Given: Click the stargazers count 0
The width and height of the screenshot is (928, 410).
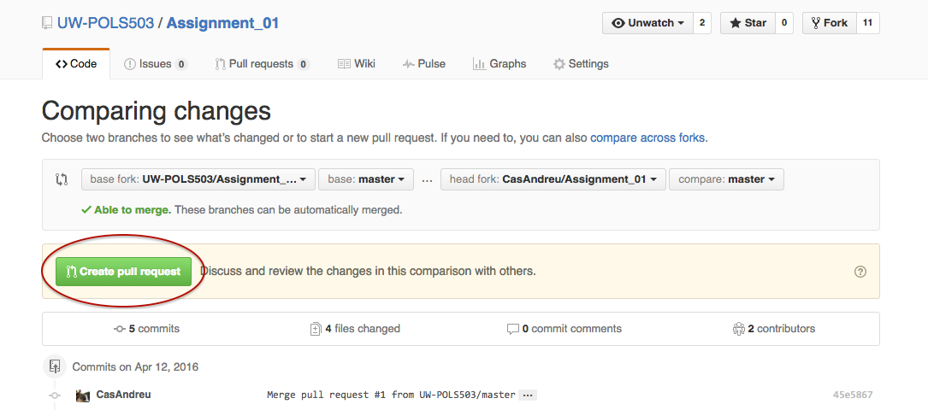Looking at the screenshot, I should coord(784,23).
